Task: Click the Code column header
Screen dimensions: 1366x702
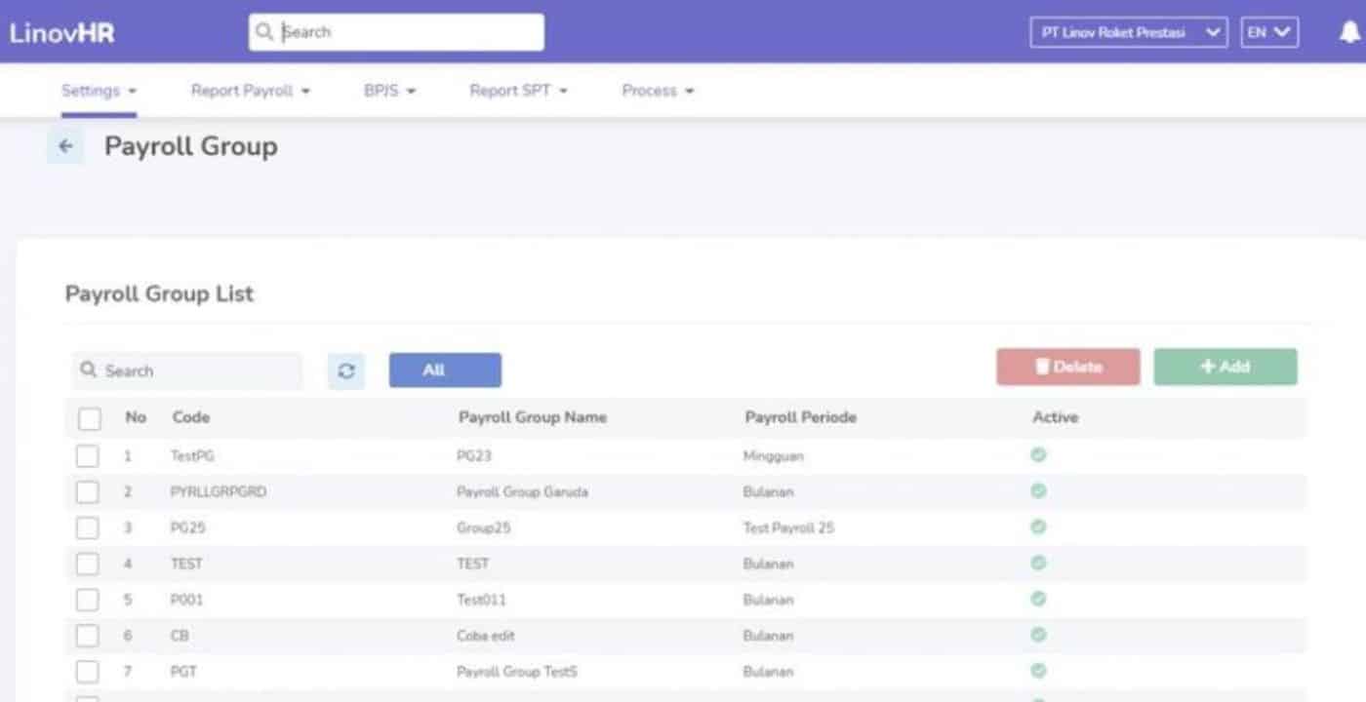Action: point(191,417)
